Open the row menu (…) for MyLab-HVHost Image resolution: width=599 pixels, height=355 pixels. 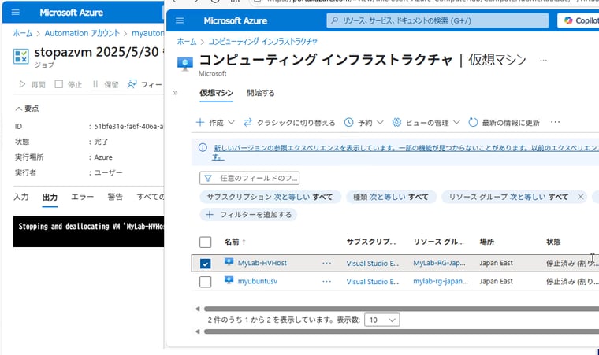point(326,263)
